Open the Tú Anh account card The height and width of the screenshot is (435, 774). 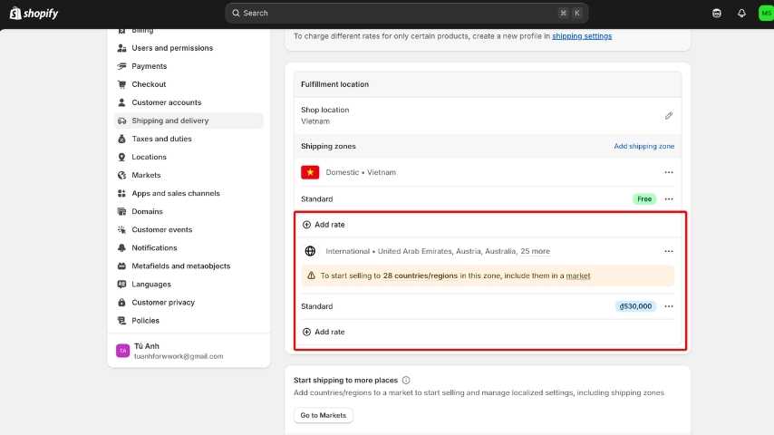click(x=189, y=351)
